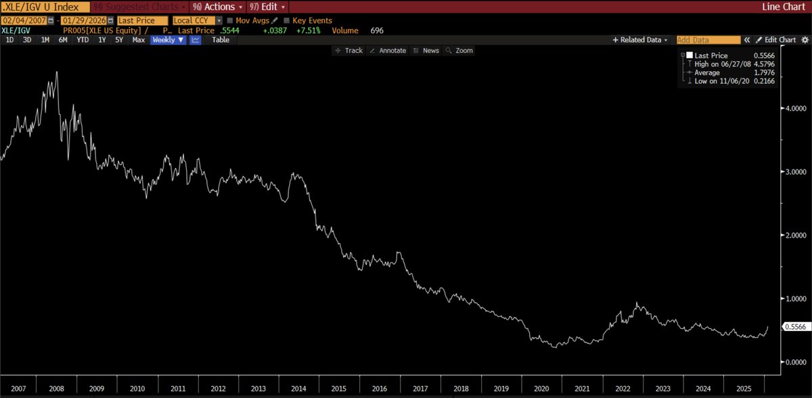The image size is (812, 398).
Task: Click the XLE/IGV ticker label
Action: (x=16, y=30)
